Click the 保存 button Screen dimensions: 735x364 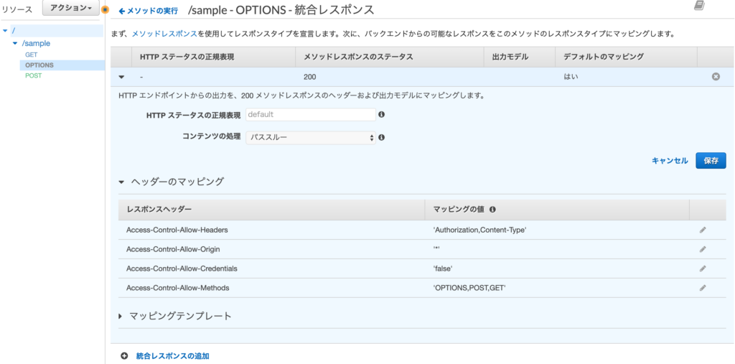711,161
